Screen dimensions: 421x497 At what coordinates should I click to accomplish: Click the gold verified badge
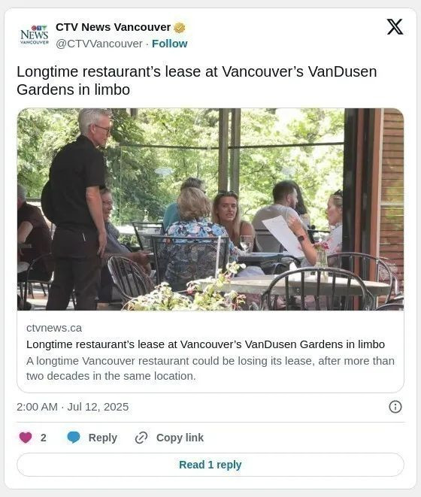pos(180,28)
